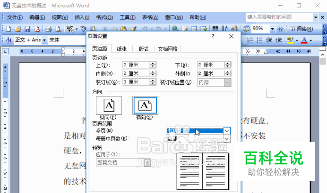Screen dimensions: 327x193
Task: Open the 工具(T) menu
Action: [x=128, y=18]
